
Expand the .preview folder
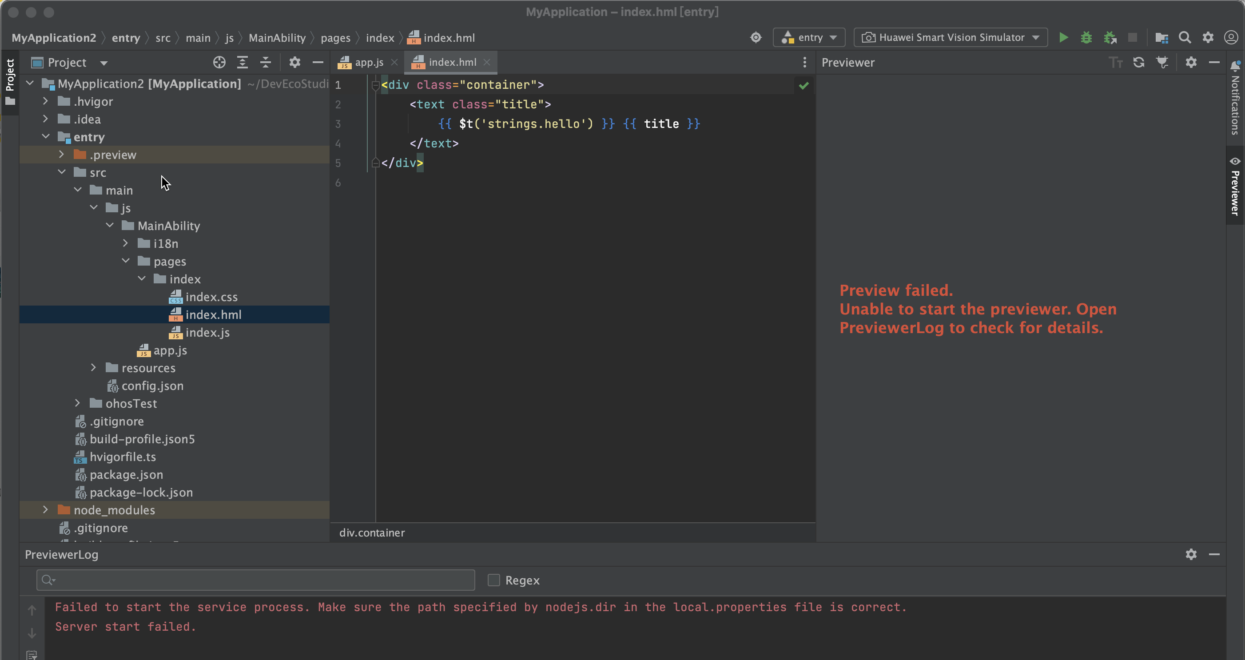61,155
